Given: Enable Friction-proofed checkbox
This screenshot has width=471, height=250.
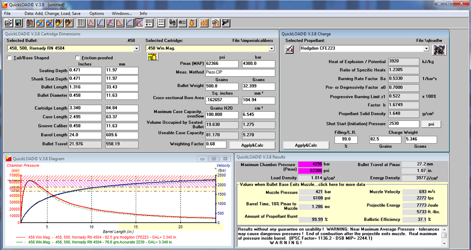Looking at the screenshot, I should click(77, 58).
